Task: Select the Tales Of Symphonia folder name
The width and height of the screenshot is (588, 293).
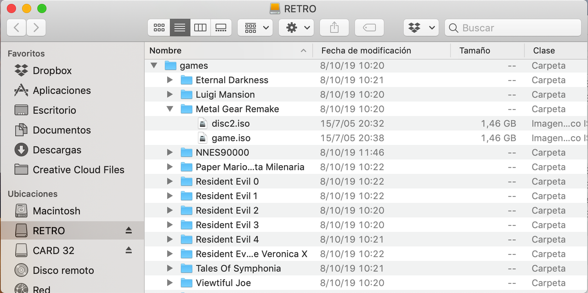Action: pyautogui.click(x=238, y=268)
